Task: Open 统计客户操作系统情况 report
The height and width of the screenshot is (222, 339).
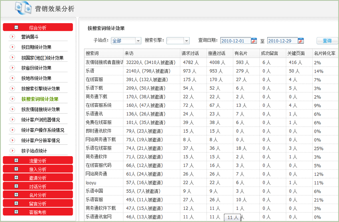Action: click(x=43, y=130)
